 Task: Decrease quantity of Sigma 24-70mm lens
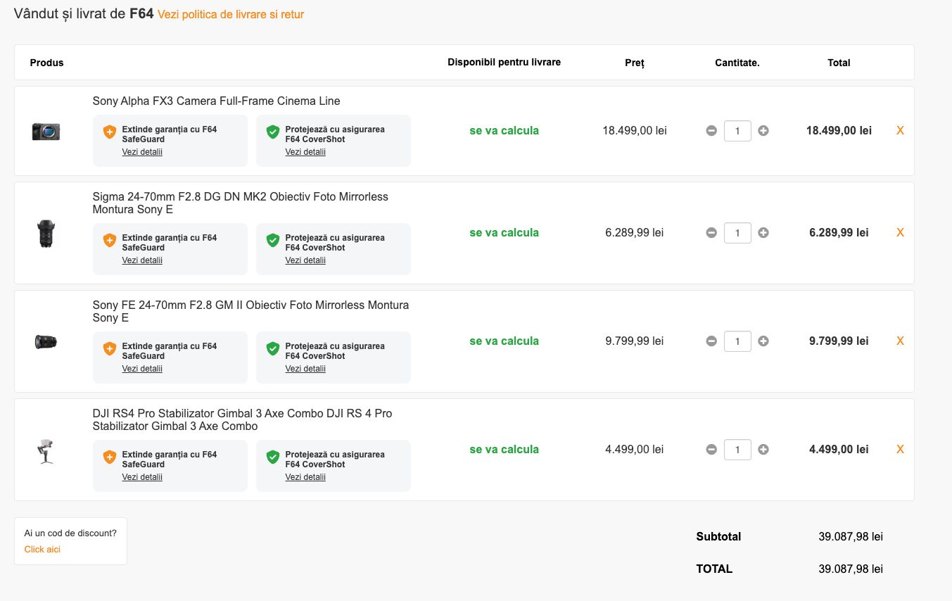point(711,233)
